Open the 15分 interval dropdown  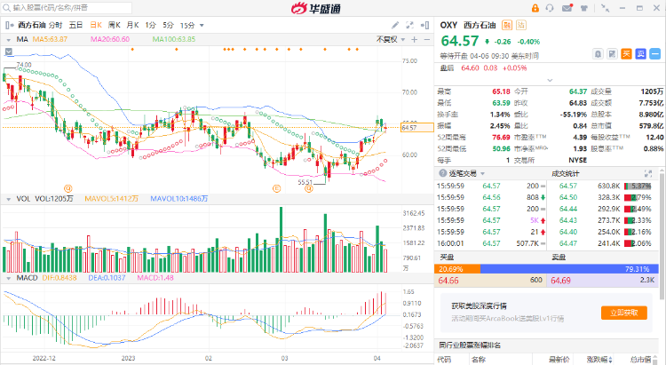[x=190, y=26]
